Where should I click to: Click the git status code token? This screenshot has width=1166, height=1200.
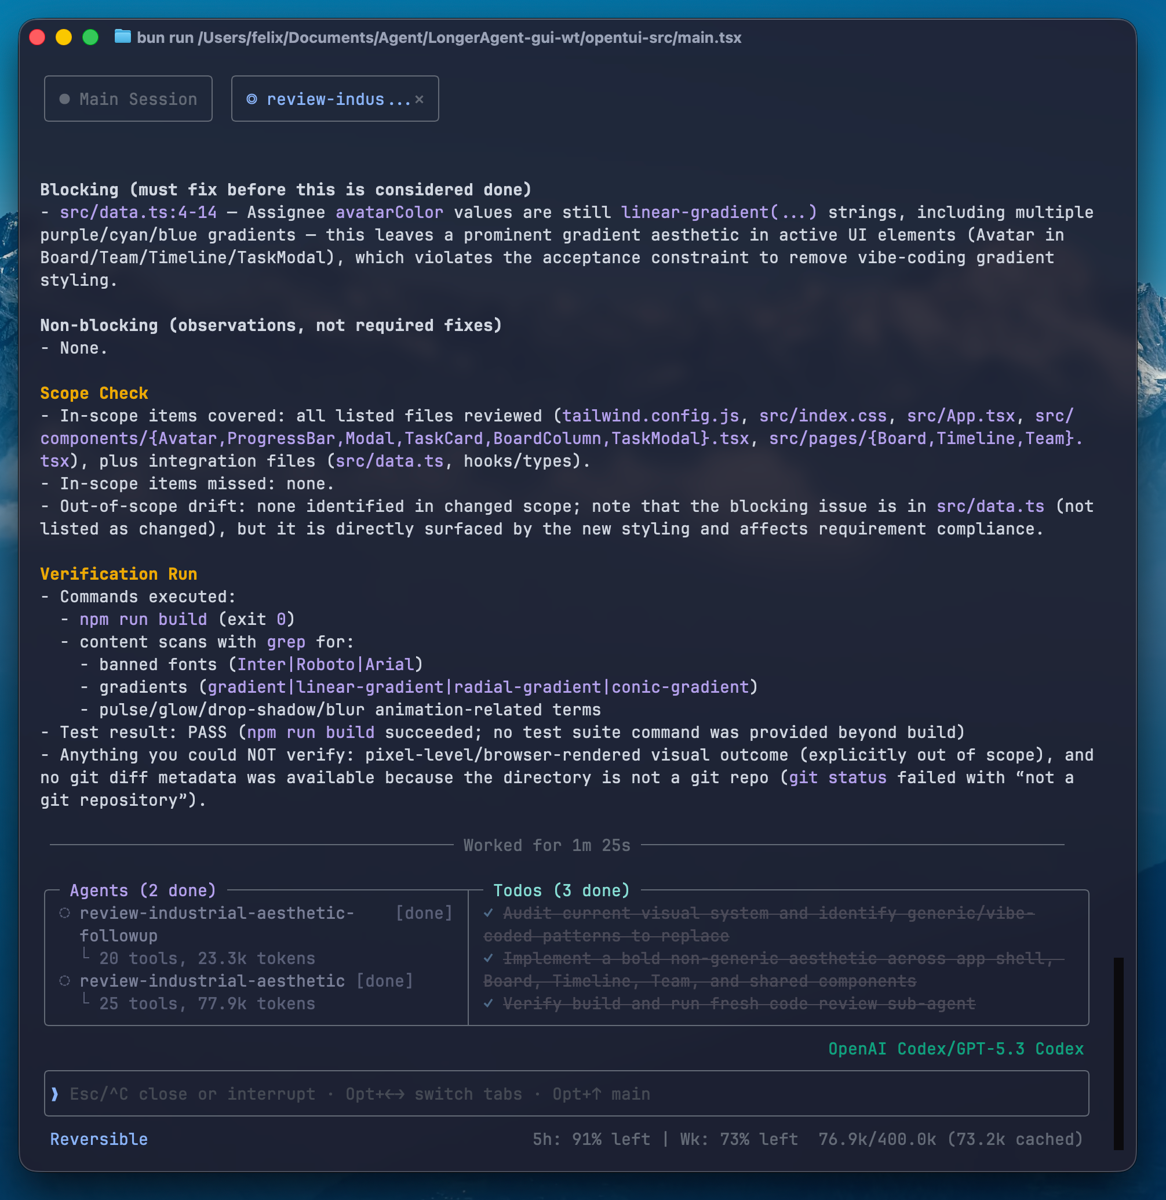point(838,777)
